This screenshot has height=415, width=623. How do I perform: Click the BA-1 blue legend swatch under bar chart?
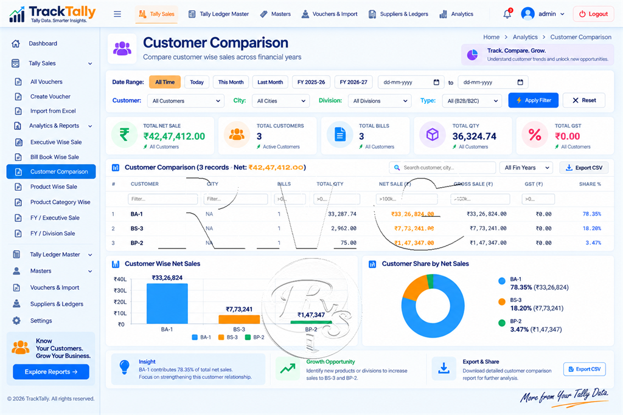coord(195,337)
